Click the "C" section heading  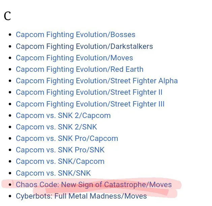tap(7, 16)
